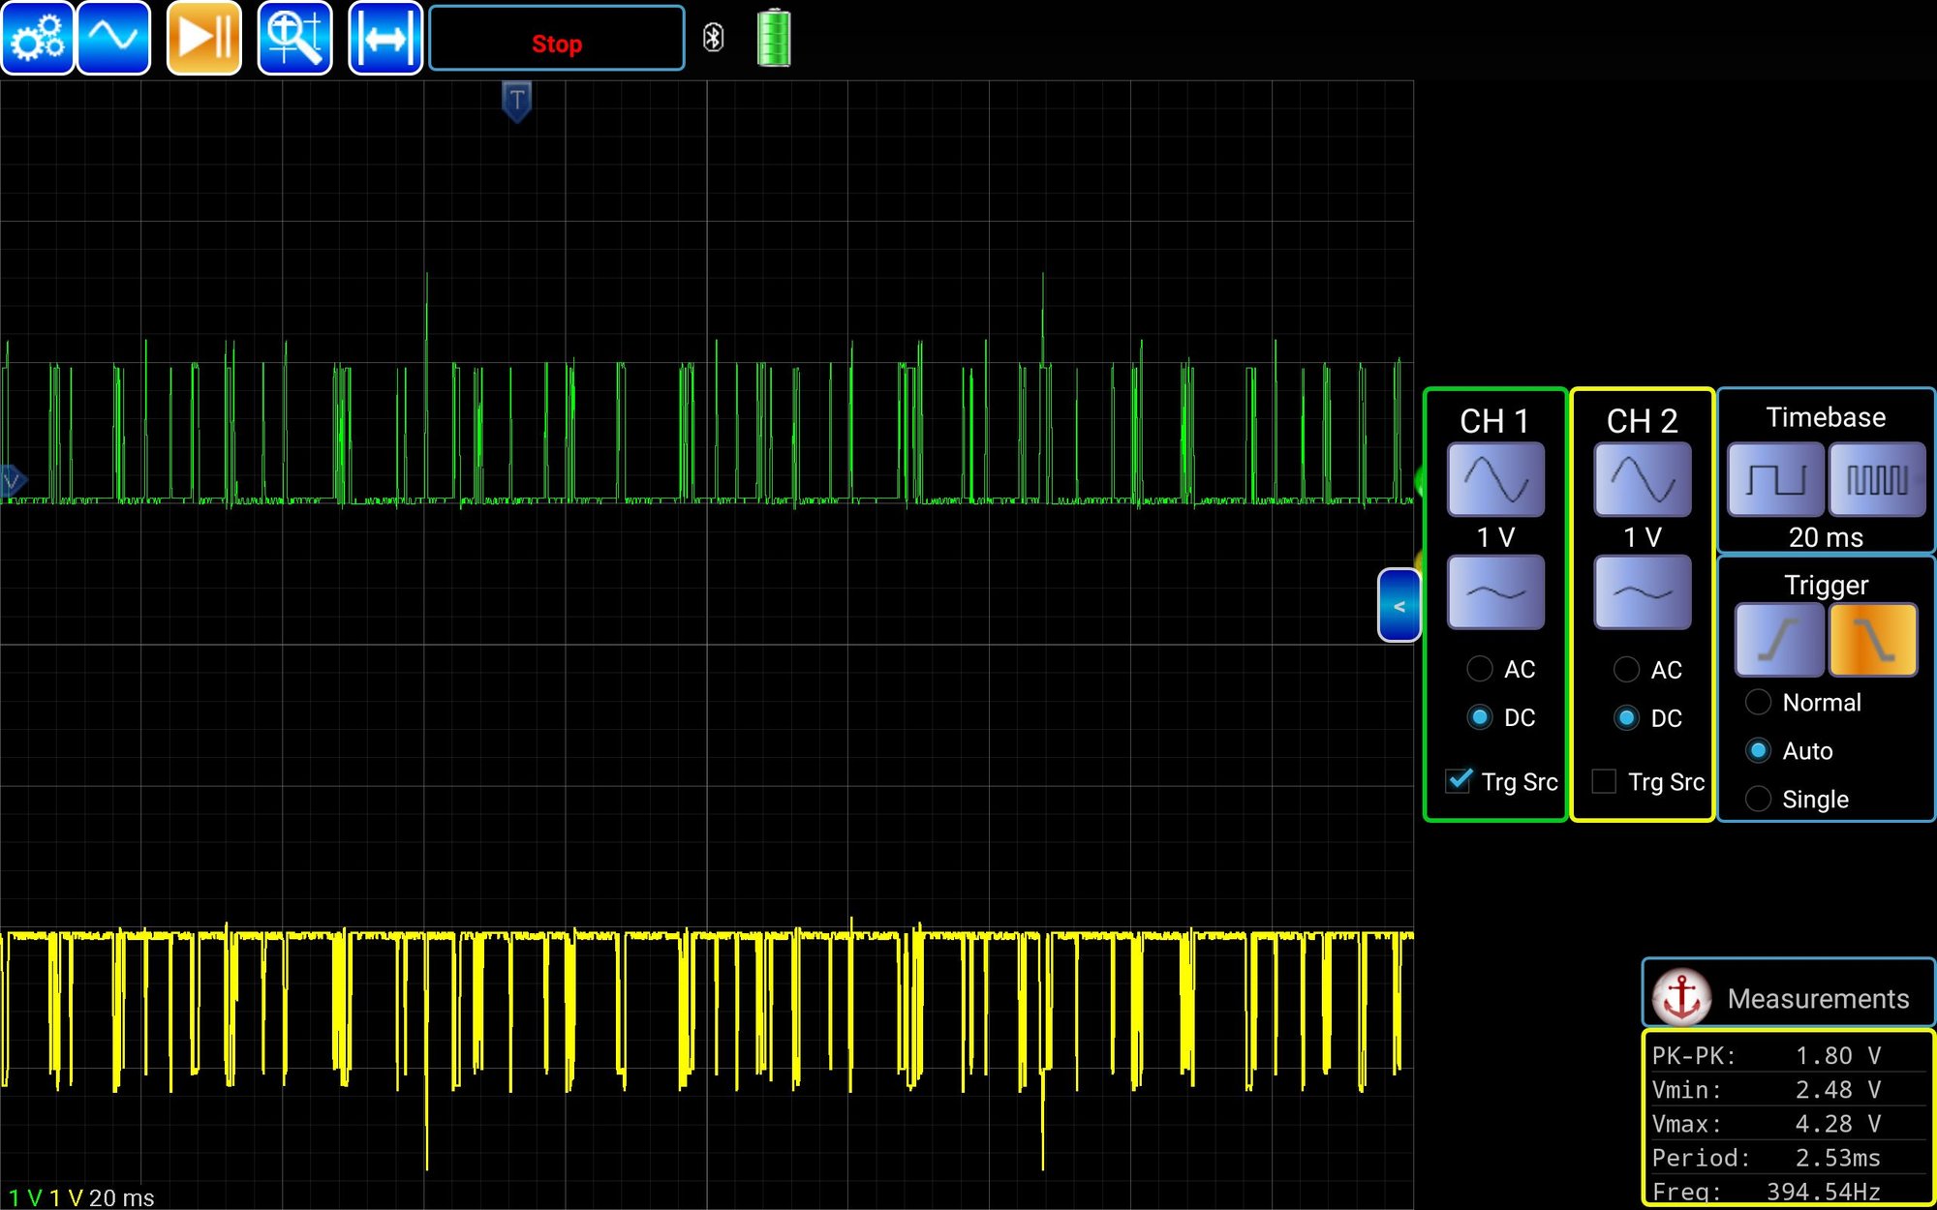Image resolution: width=1937 pixels, height=1210 pixels.
Task: Click the waveform mode icon in toolbar
Action: [x=113, y=39]
